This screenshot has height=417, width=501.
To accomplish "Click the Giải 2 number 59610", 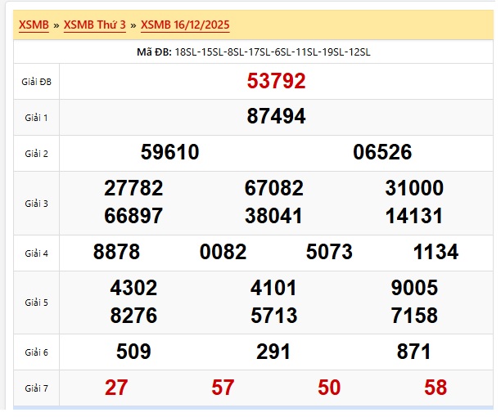I will [x=169, y=153].
